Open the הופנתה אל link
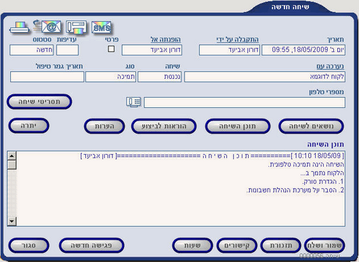 pyautogui.click(x=166, y=39)
